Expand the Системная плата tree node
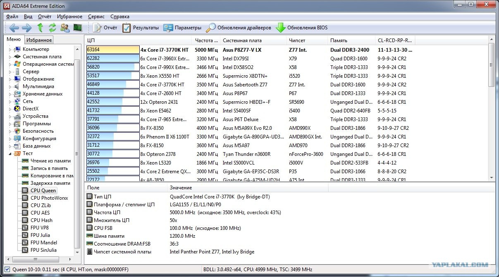 (x=10, y=57)
